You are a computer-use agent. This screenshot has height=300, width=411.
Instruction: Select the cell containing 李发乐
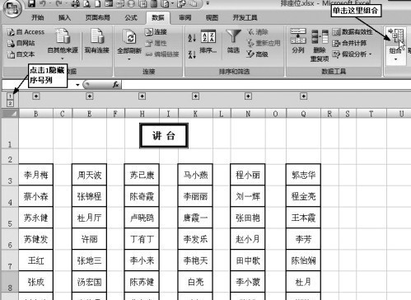[x=195, y=239]
